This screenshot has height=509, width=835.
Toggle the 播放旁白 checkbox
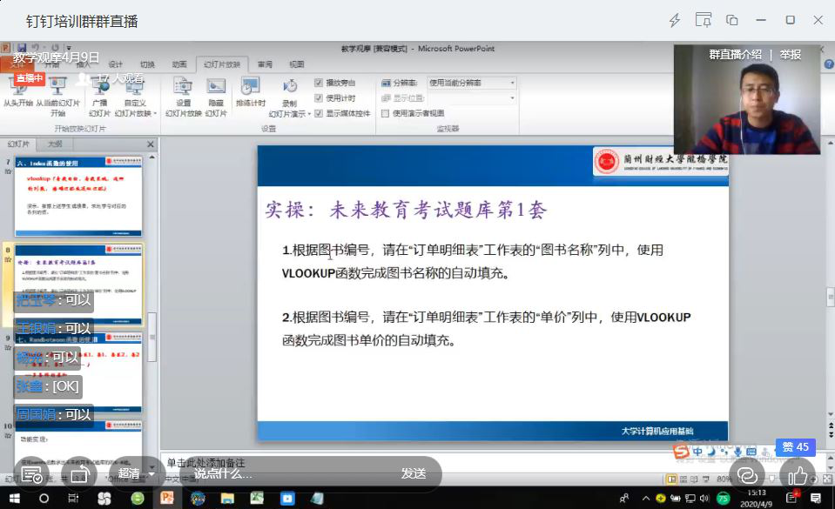pos(319,83)
